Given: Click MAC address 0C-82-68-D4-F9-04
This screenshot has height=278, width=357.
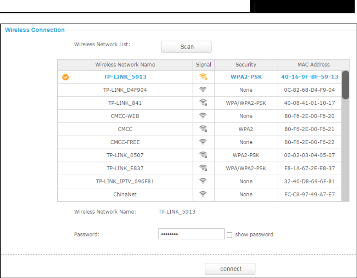Looking at the screenshot, I should (310, 90).
